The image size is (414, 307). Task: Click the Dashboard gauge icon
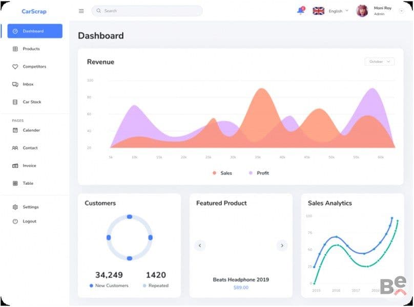pyautogui.click(x=15, y=31)
